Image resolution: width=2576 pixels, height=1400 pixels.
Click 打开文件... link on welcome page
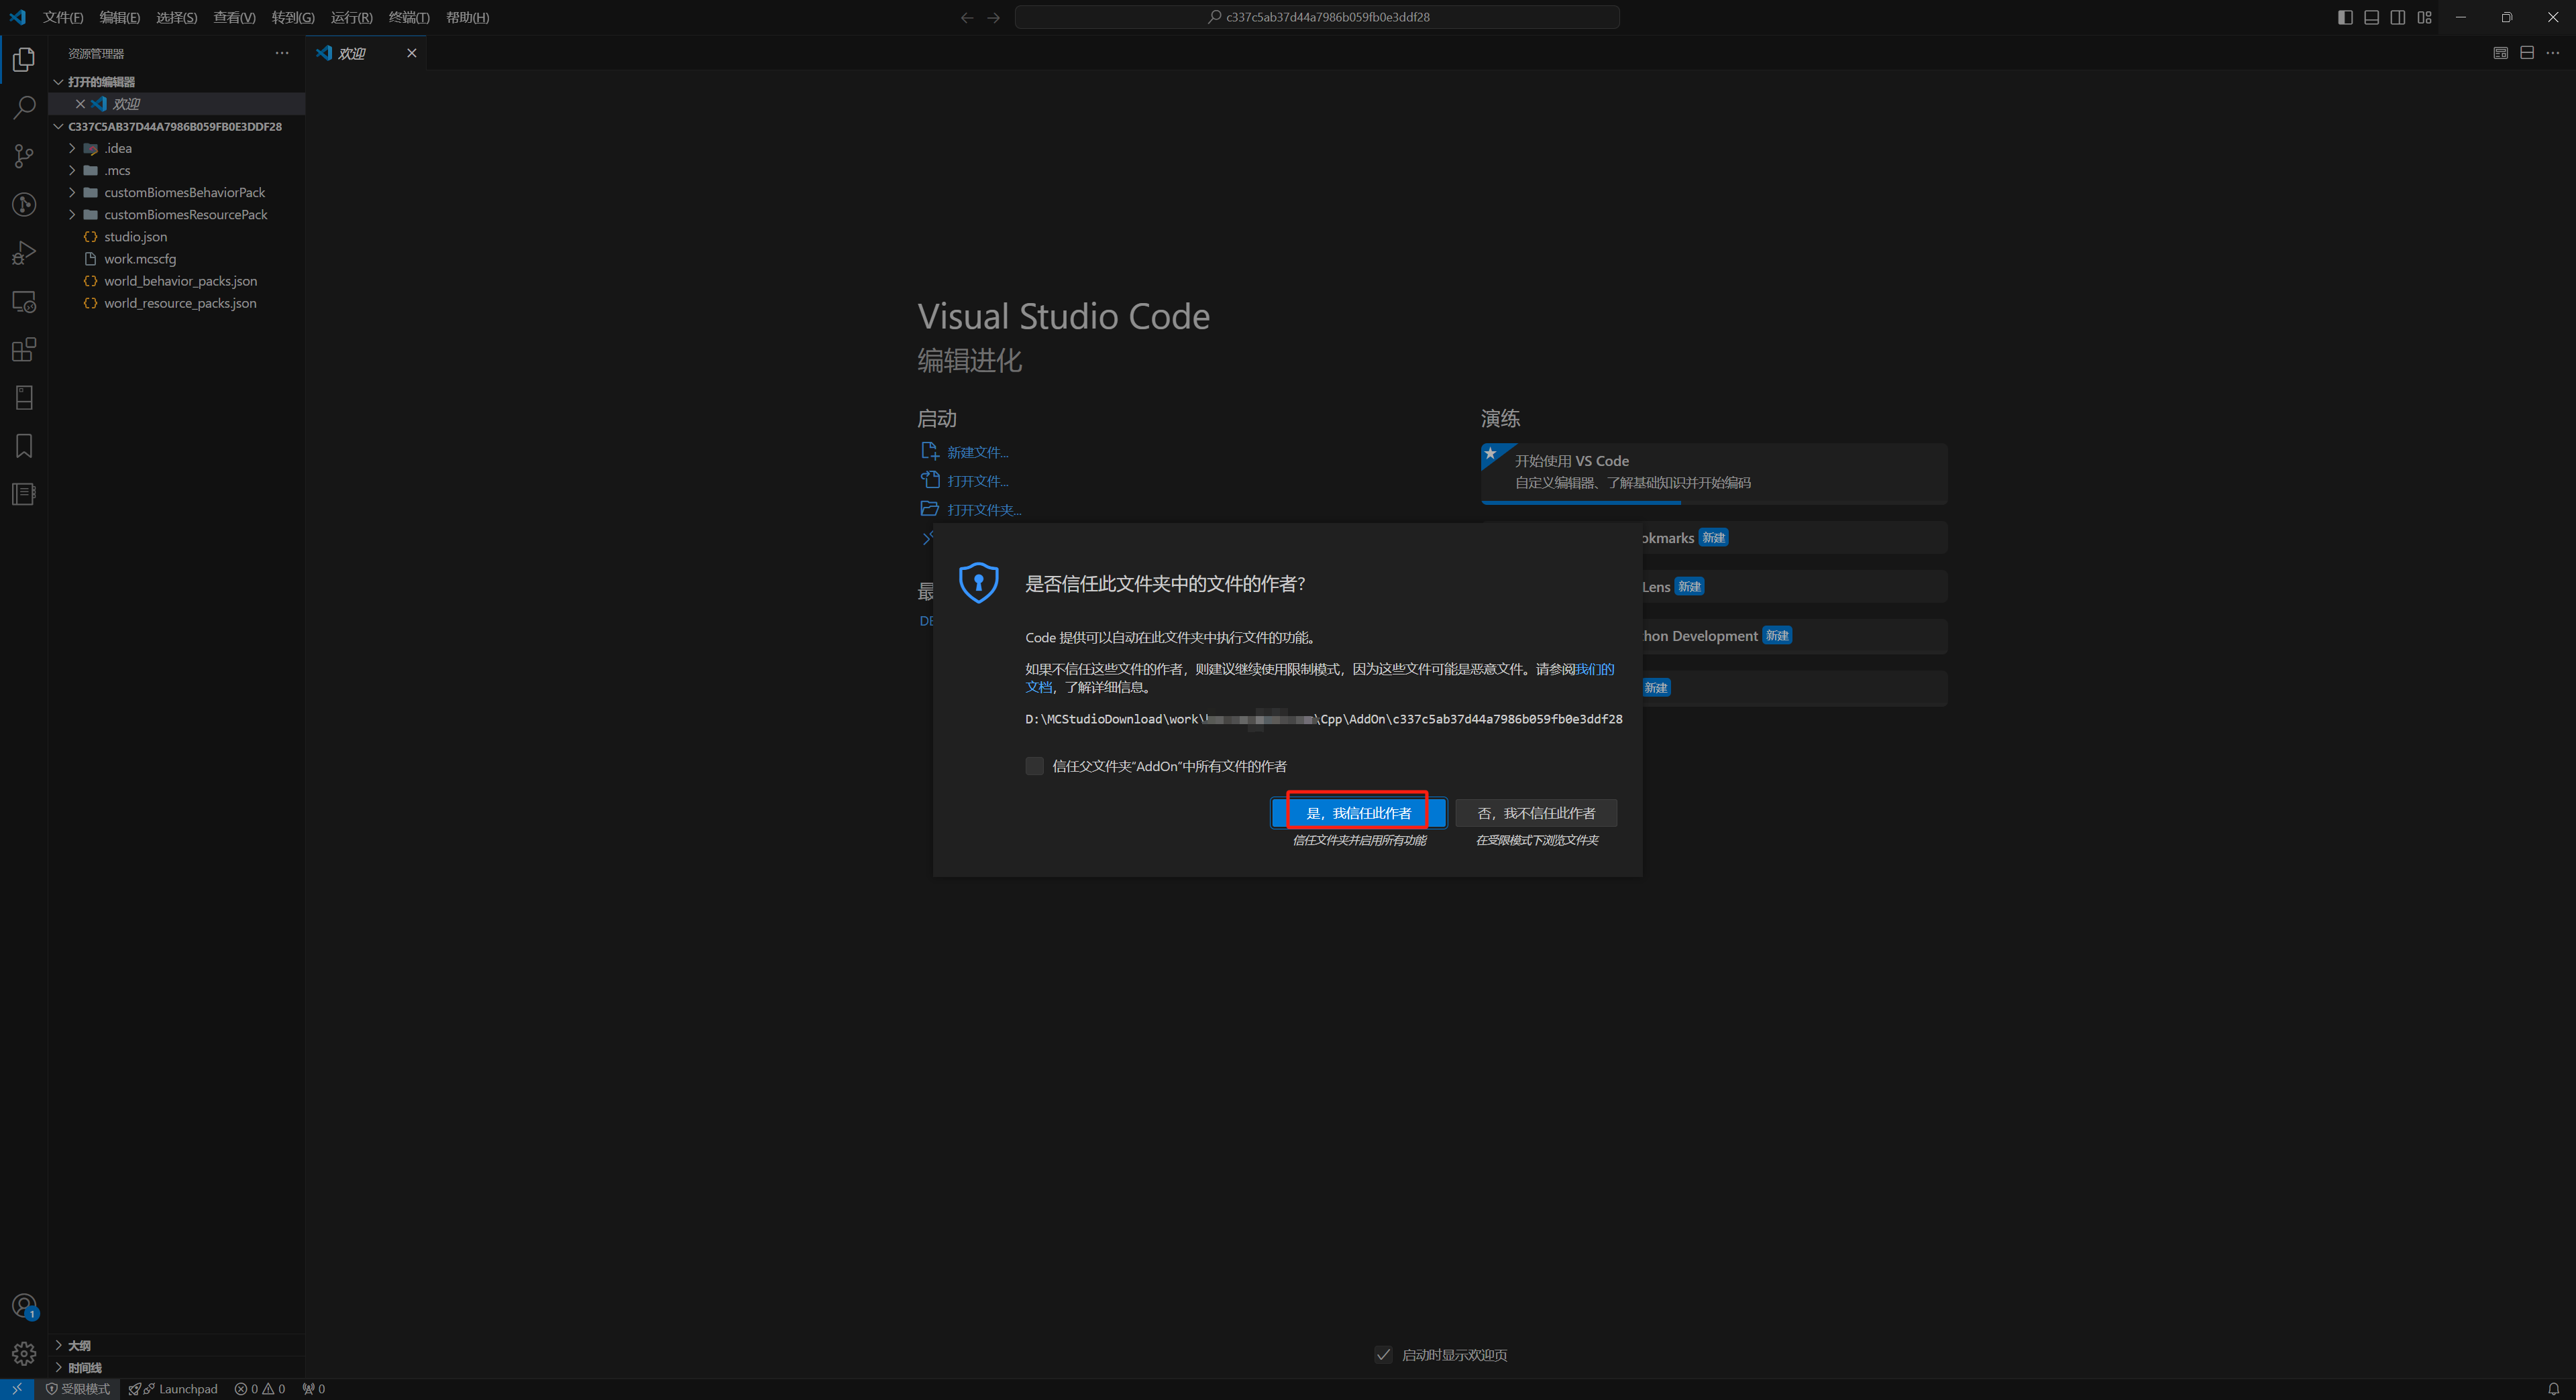(977, 481)
